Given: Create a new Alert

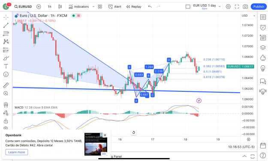Looking at the screenshot, I should point(114,7).
